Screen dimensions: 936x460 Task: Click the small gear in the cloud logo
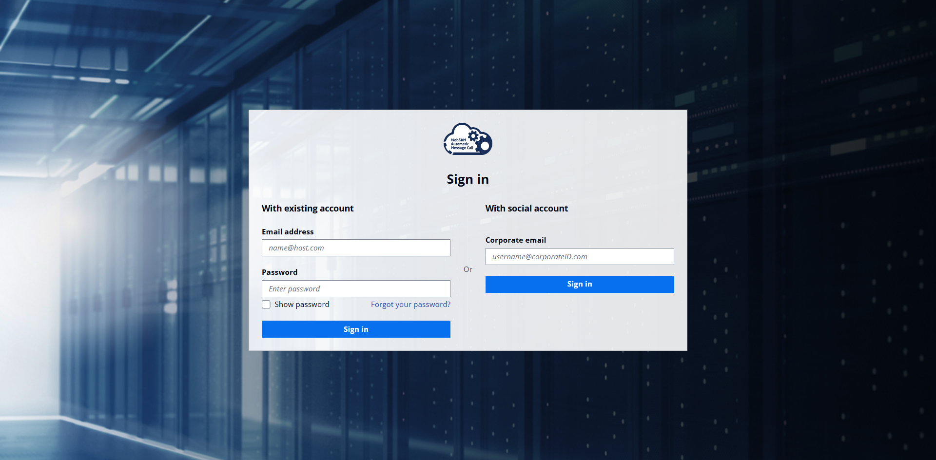tap(473, 136)
